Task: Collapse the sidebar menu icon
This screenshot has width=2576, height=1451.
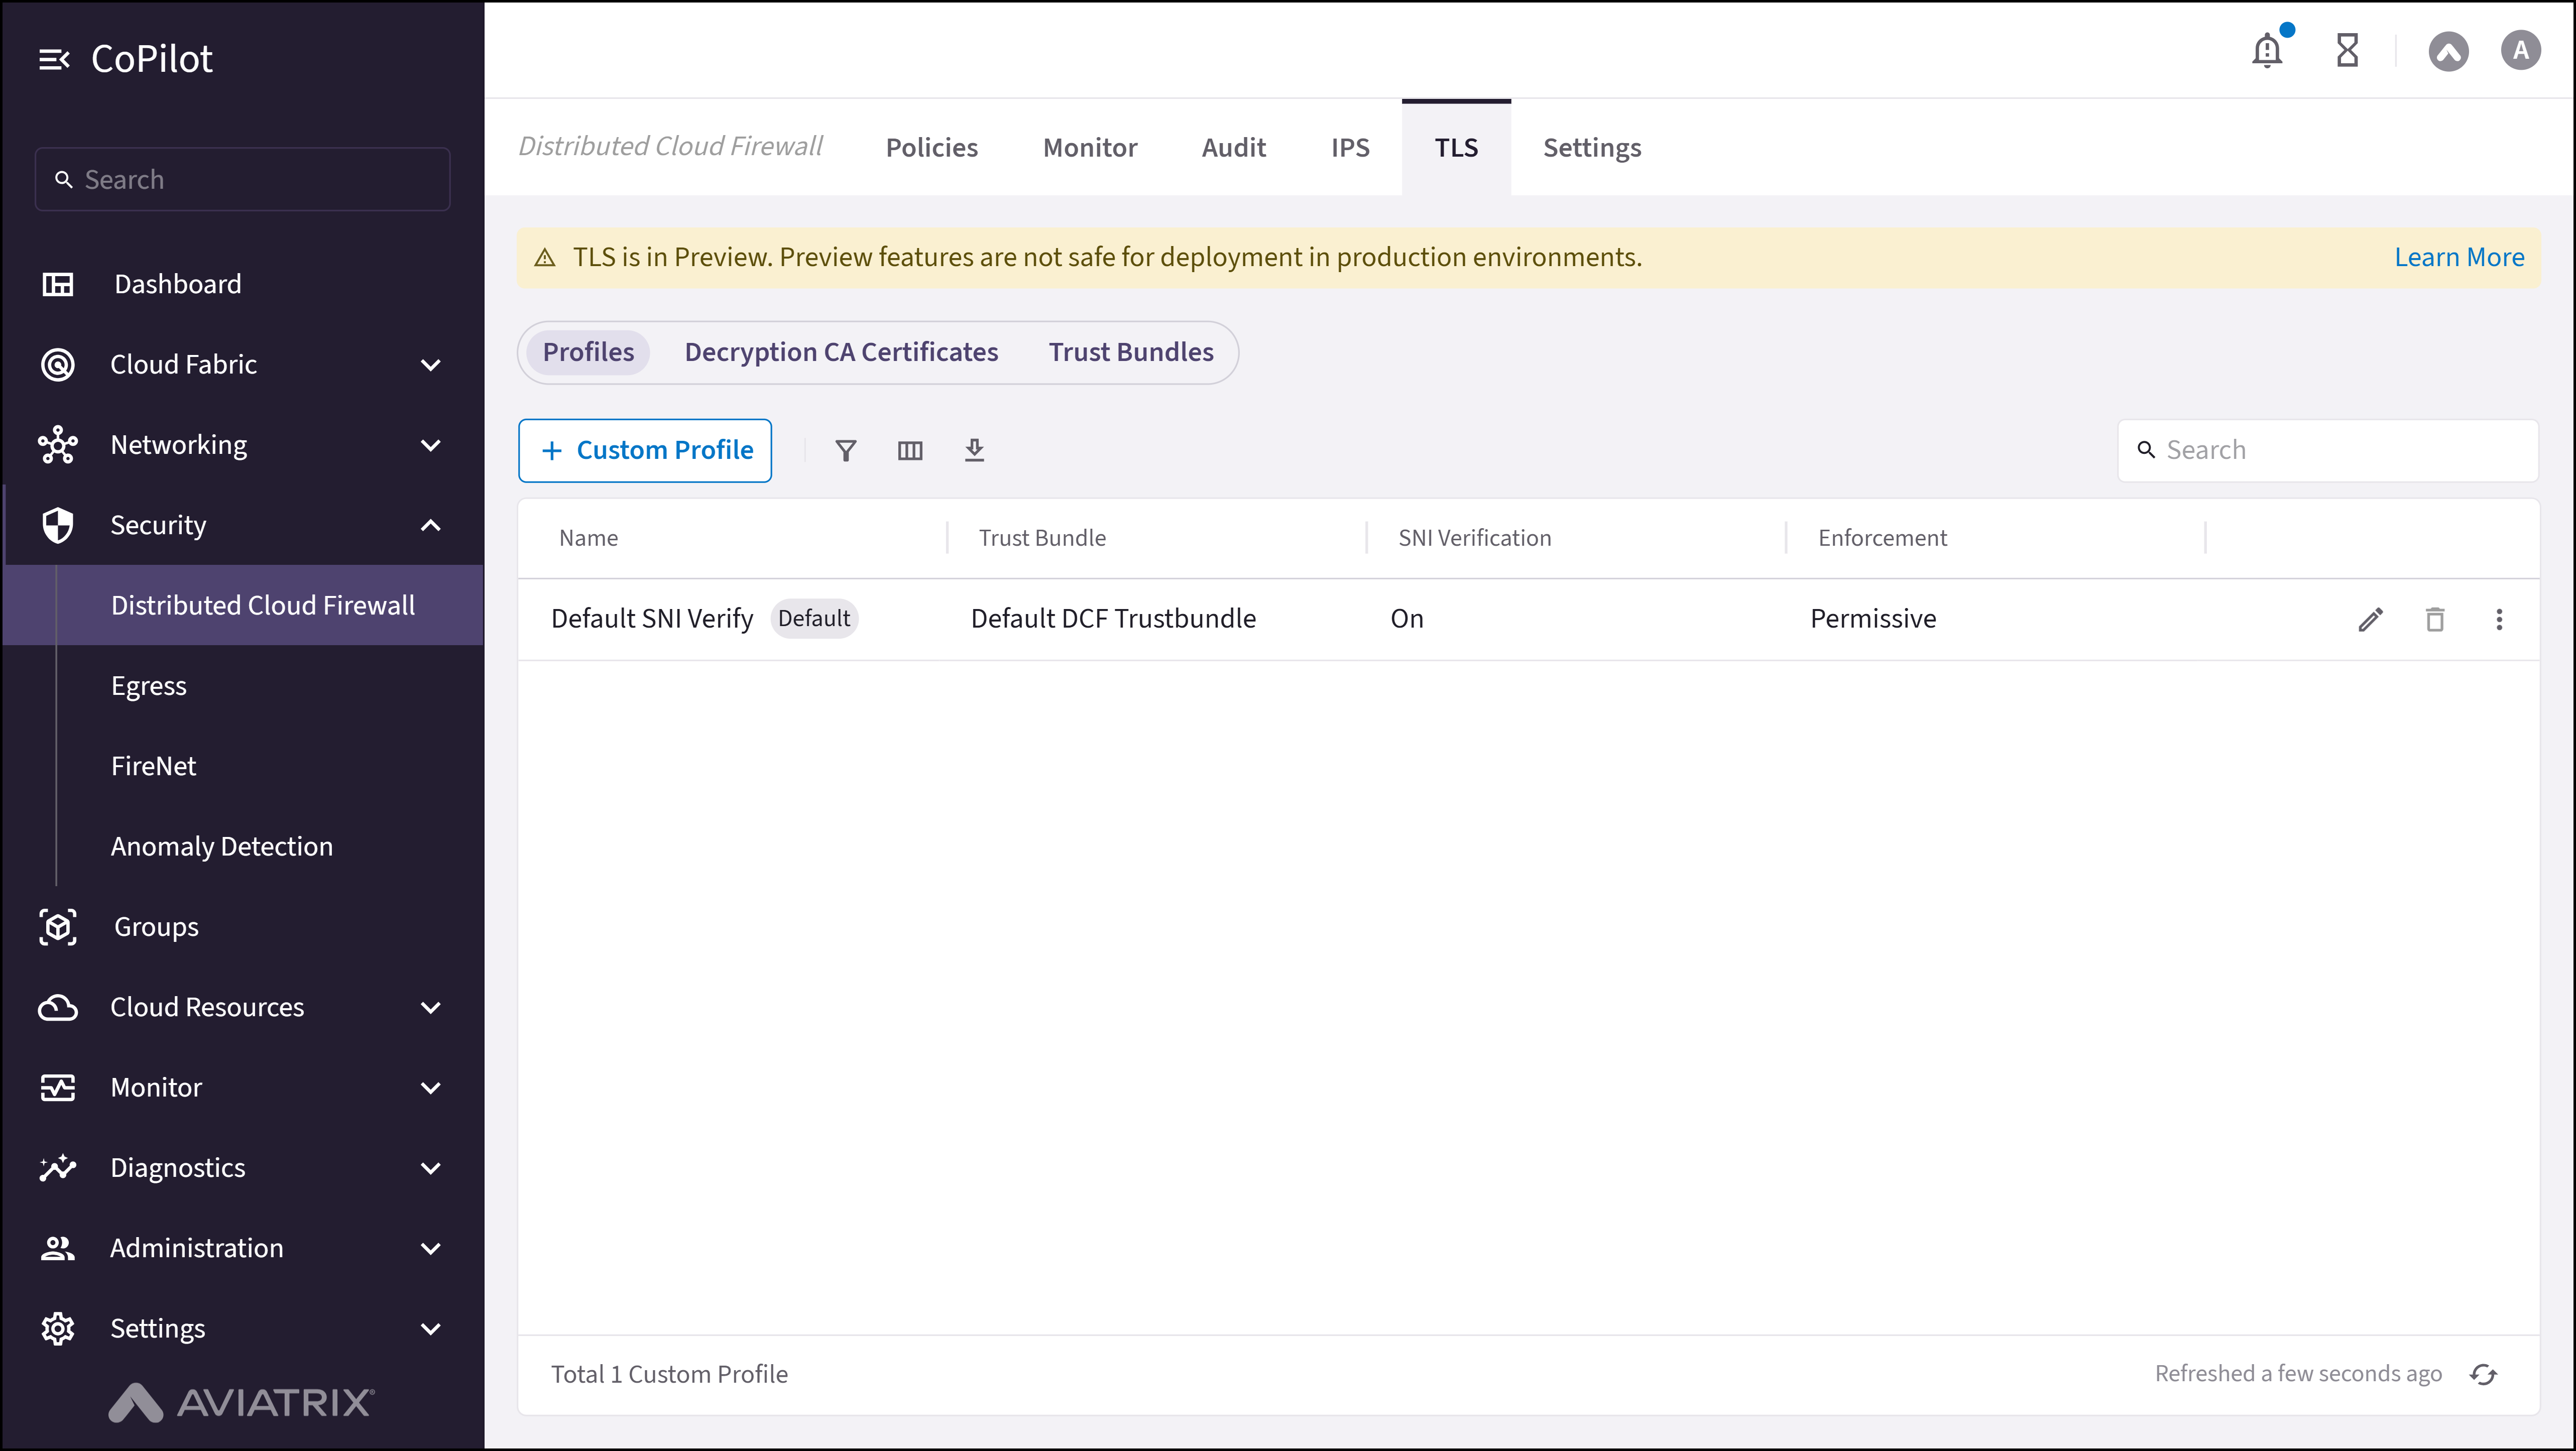Action: point(54,60)
